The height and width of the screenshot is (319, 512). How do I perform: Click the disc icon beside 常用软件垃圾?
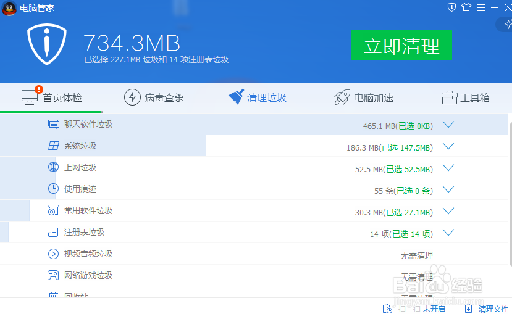point(54,210)
